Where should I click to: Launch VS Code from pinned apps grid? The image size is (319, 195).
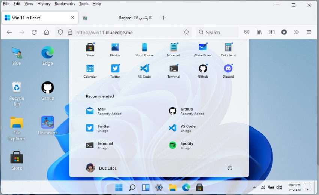tap(144, 71)
